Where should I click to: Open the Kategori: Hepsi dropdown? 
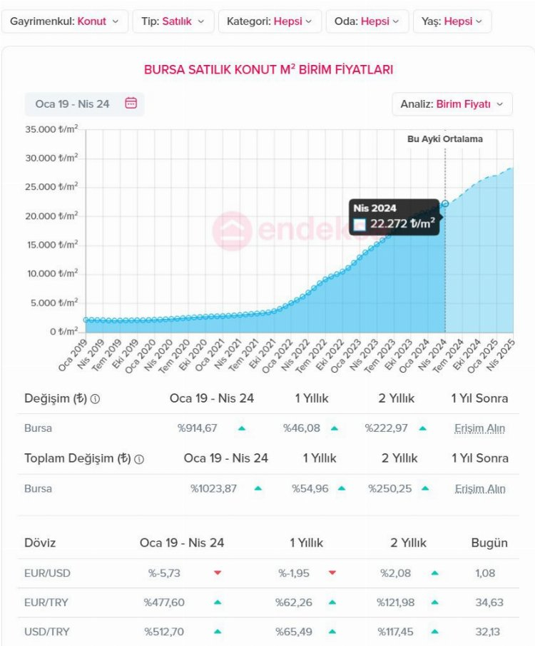click(270, 21)
